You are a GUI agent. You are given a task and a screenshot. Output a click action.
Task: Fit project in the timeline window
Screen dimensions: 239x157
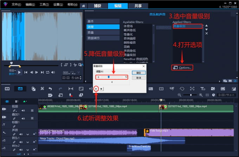pyautogui.click(x=207, y=95)
